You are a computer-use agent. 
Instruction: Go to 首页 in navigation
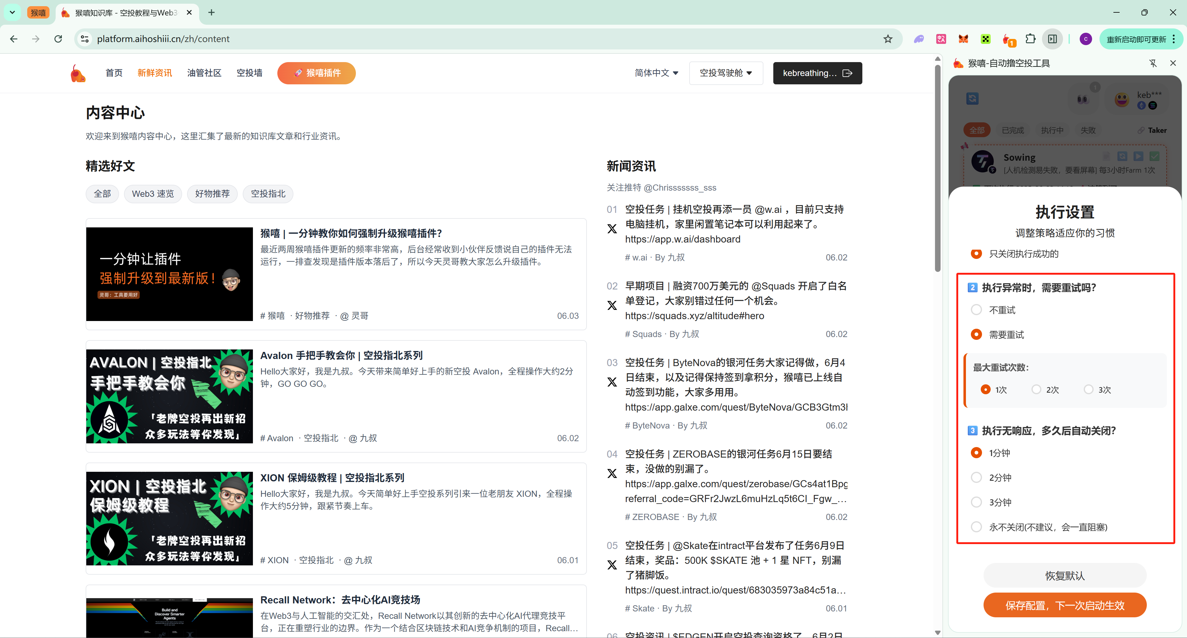[x=114, y=73]
